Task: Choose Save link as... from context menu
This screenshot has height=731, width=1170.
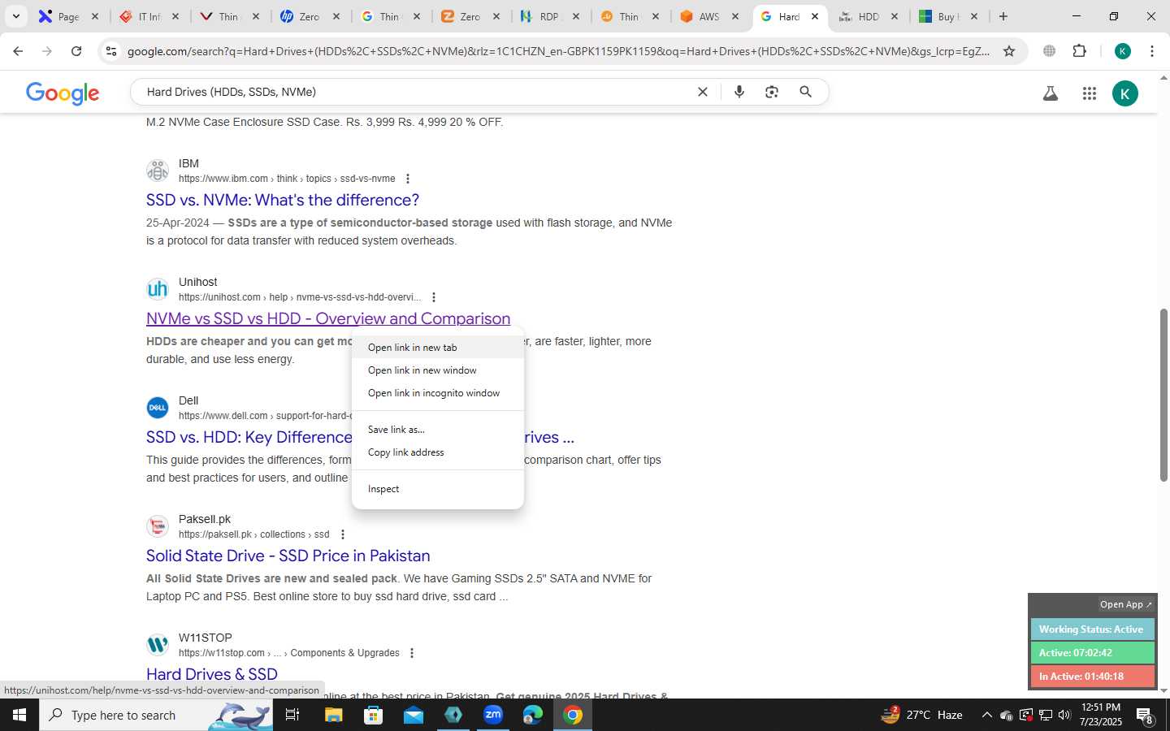Action: 437,429
